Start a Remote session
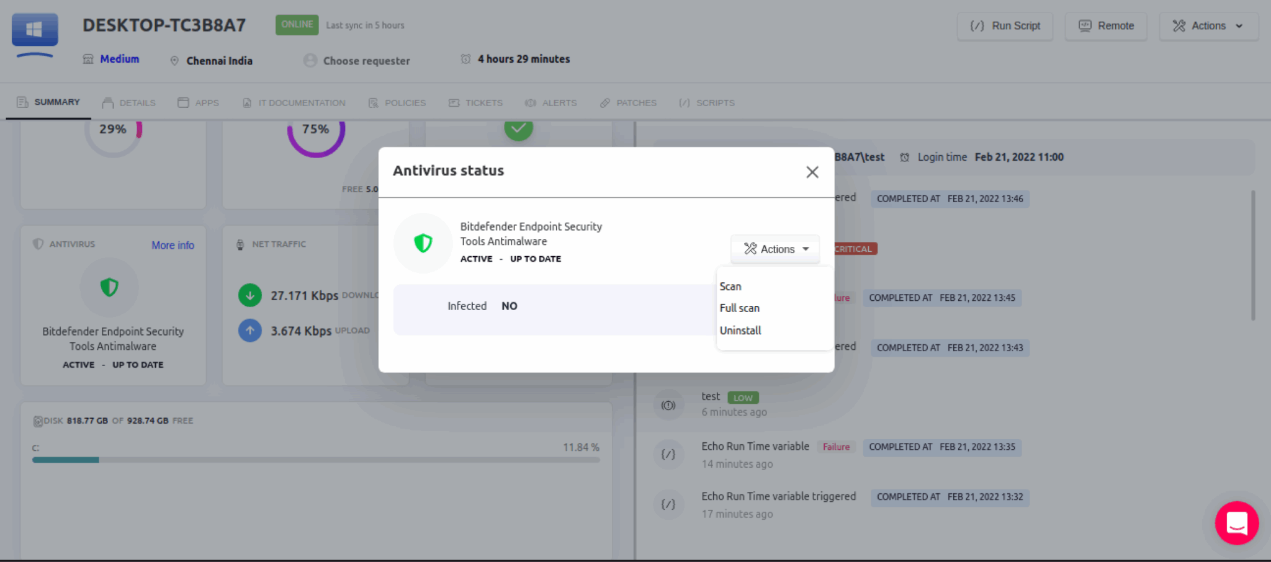The image size is (1271, 562). click(x=1106, y=26)
